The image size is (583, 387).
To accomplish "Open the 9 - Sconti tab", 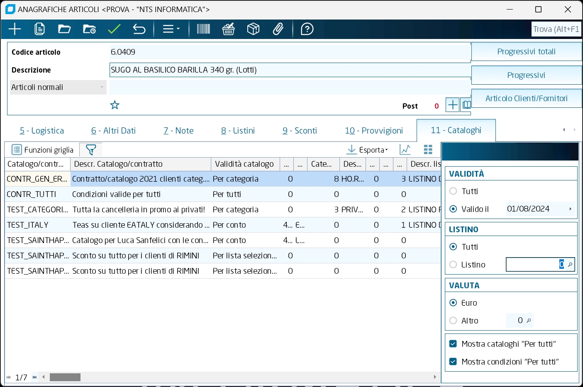I will coord(300,131).
